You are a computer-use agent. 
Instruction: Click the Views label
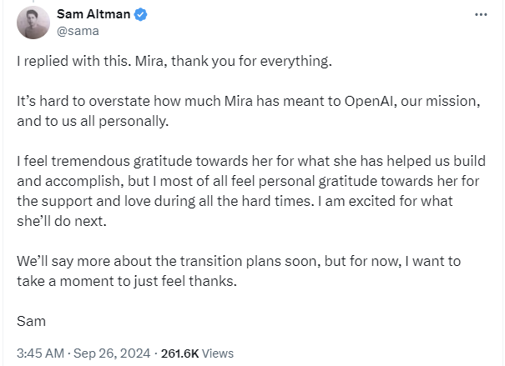(217, 353)
